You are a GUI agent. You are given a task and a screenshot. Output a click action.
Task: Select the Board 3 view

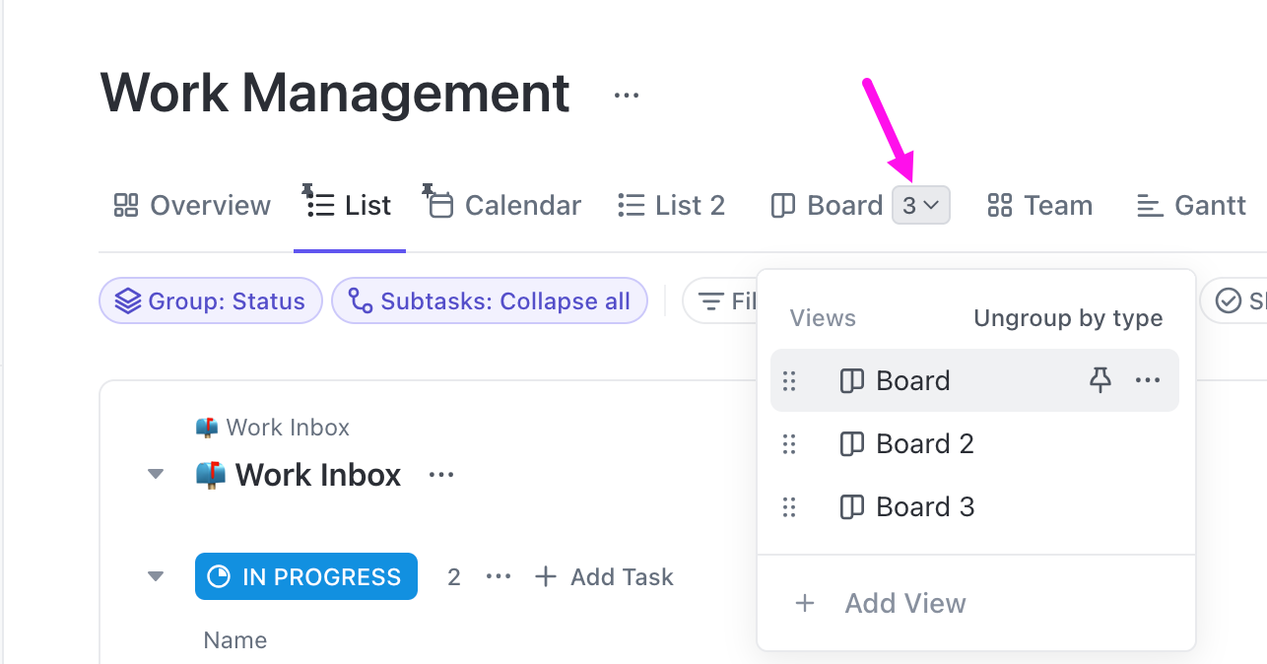[924, 506]
